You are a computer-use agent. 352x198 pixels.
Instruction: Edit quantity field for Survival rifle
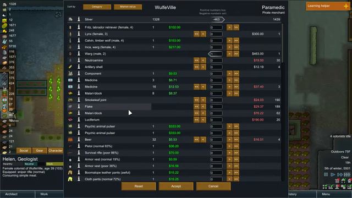(216, 153)
